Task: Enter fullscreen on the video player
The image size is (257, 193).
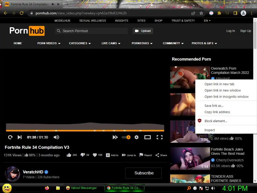Action: click(x=159, y=137)
